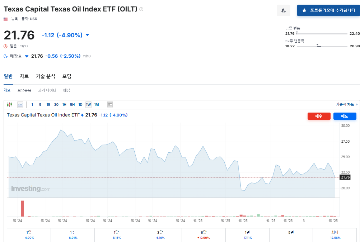Open price alert via bell icon
Viewport: 360px width, 242px height.
(x=283, y=10)
